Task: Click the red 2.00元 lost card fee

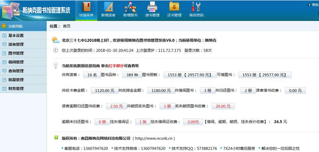Action: coord(193,122)
